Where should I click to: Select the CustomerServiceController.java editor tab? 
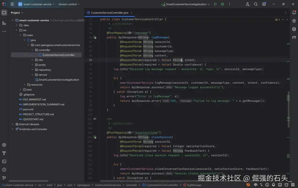tap(109, 13)
